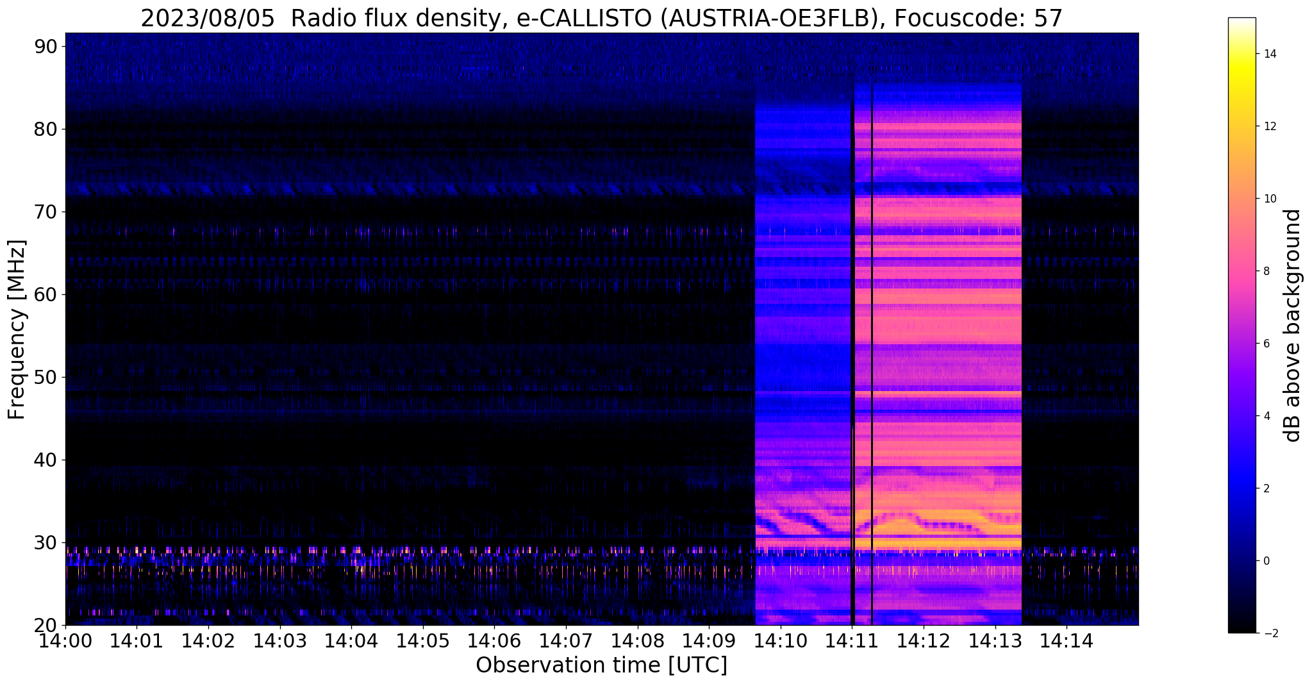Click the 40 MHz frequency tick label

(46, 460)
